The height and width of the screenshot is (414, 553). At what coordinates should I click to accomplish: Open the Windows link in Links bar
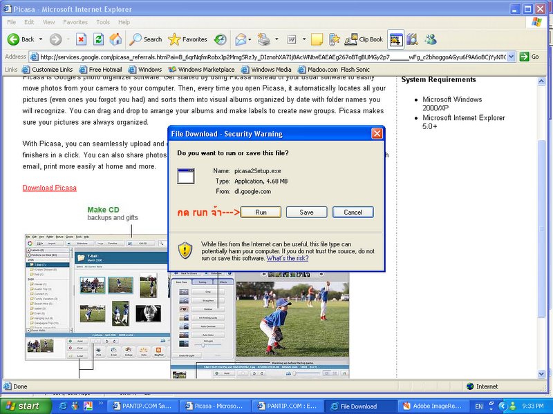[x=145, y=70]
